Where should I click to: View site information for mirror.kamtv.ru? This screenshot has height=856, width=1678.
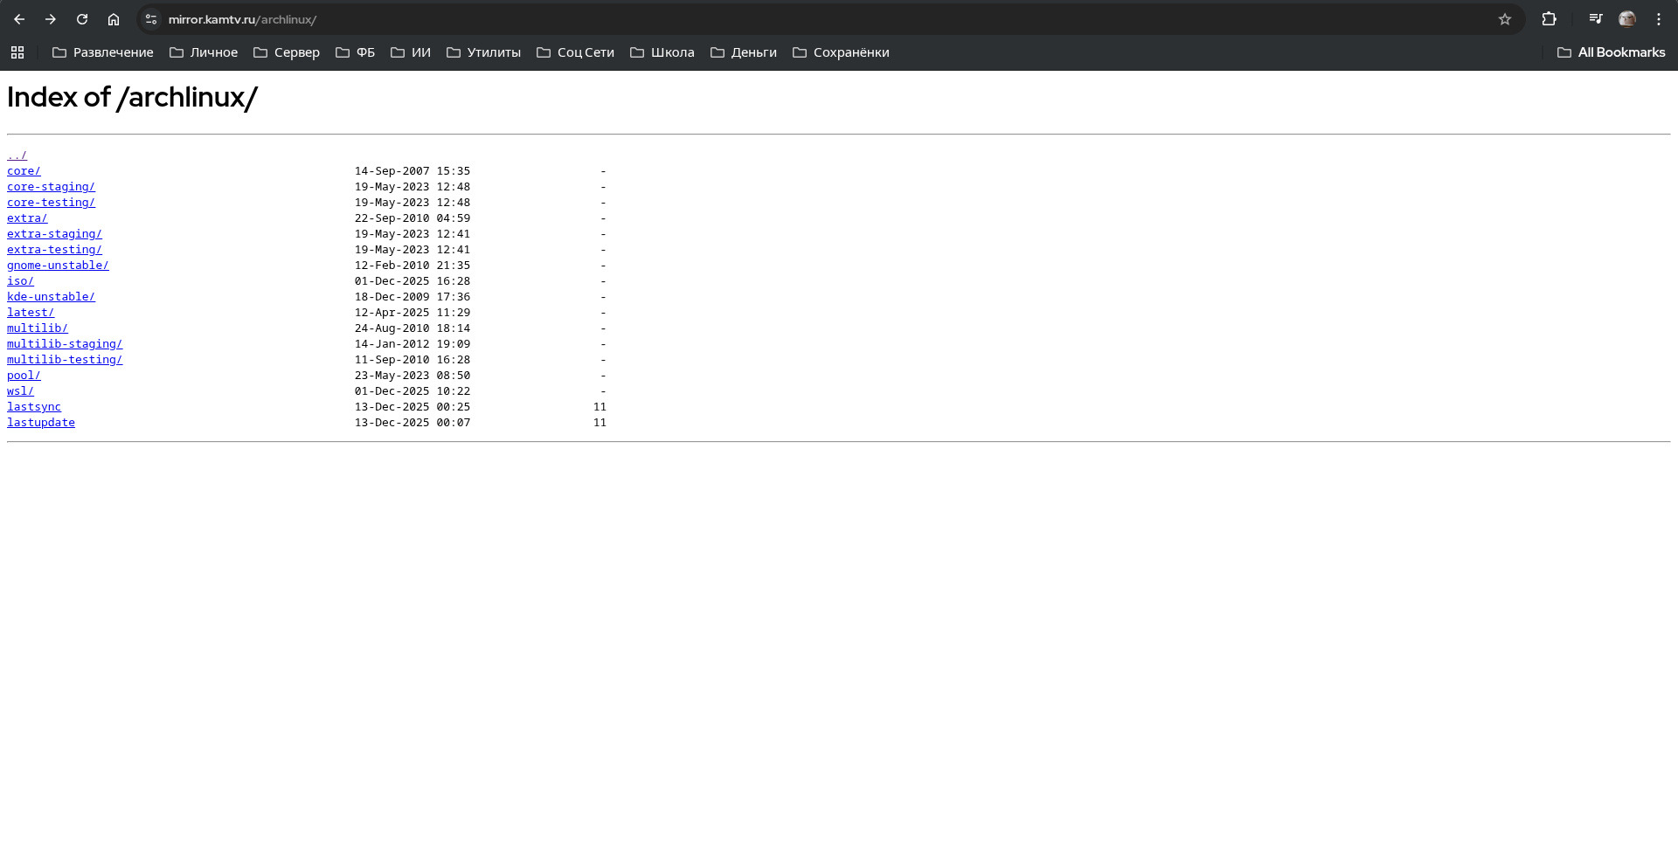[151, 19]
